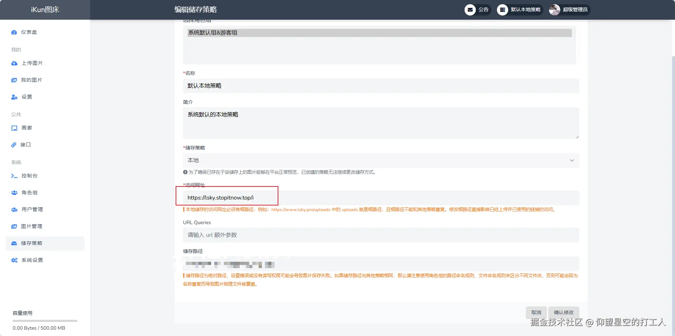Image resolution: width=675 pixels, height=336 pixels.
Task: Open the 超级管理员 user menu
Action: (x=569, y=10)
